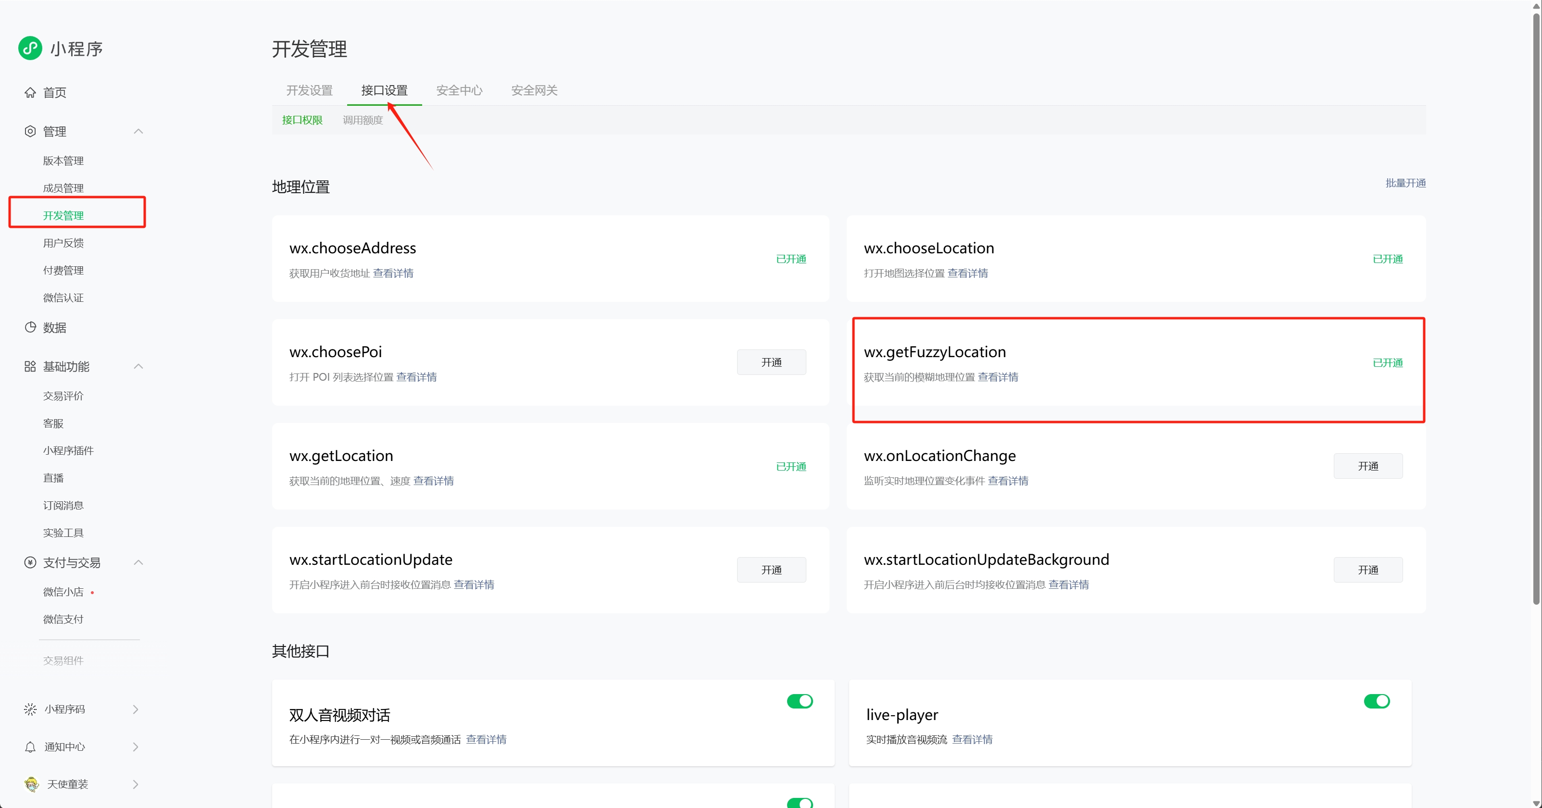Open the 安全中心 tab
Viewport: 1542px width, 808px height.
click(x=459, y=90)
